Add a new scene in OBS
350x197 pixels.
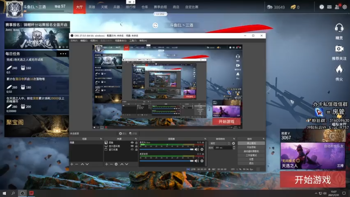72,164
